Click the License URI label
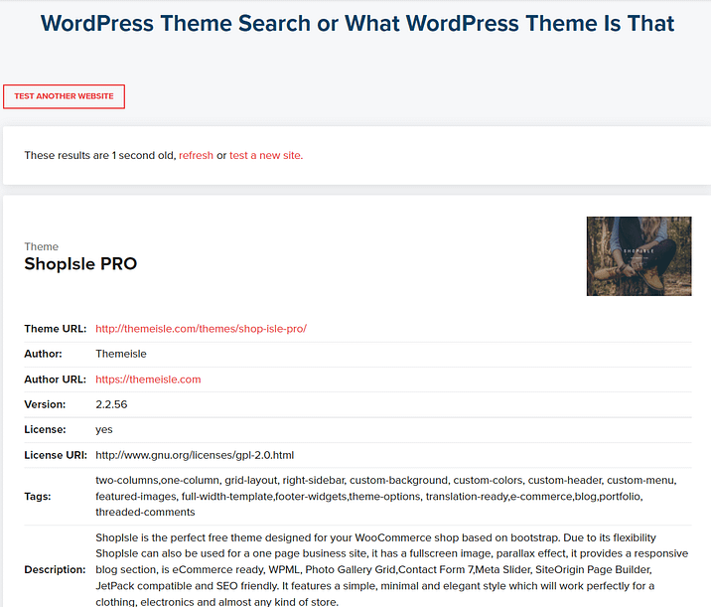711x607 pixels. [x=56, y=455]
